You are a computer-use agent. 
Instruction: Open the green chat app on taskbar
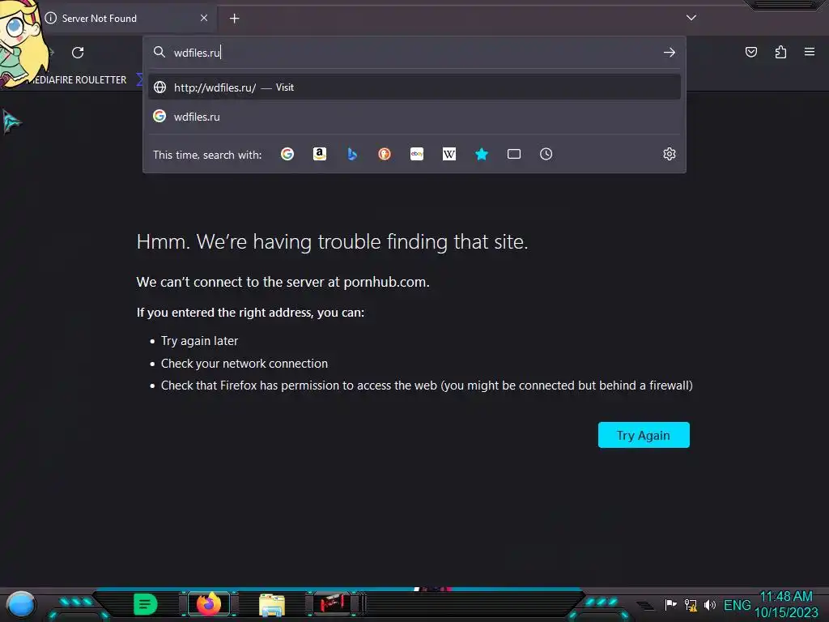click(x=145, y=604)
